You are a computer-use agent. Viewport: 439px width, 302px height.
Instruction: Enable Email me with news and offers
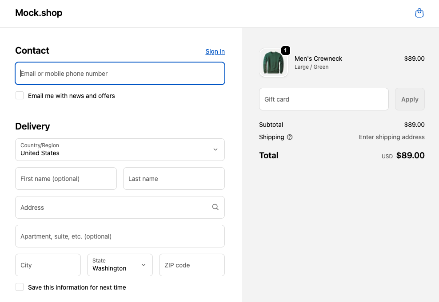pos(20,95)
